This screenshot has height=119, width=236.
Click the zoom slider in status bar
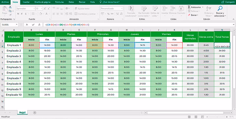click(x=217, y=117)
